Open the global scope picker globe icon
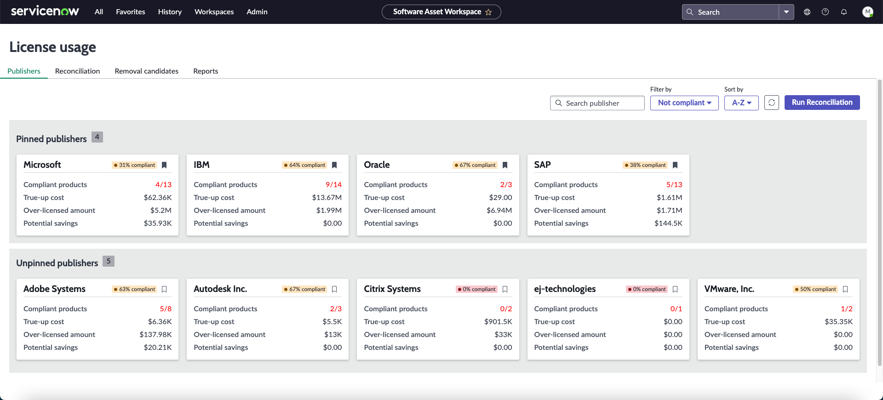This screenshot has height=400, width=883. click(x=807, y=12)
